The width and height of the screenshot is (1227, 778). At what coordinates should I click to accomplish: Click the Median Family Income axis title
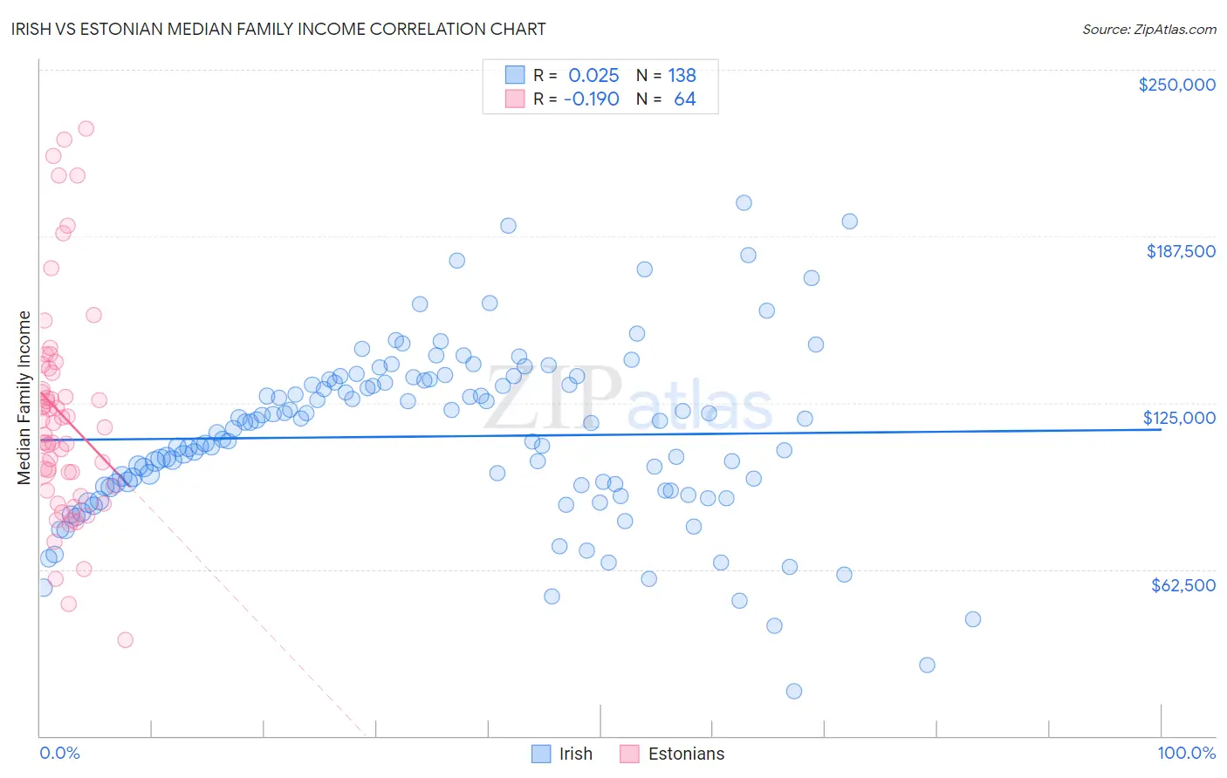(24, 397)
